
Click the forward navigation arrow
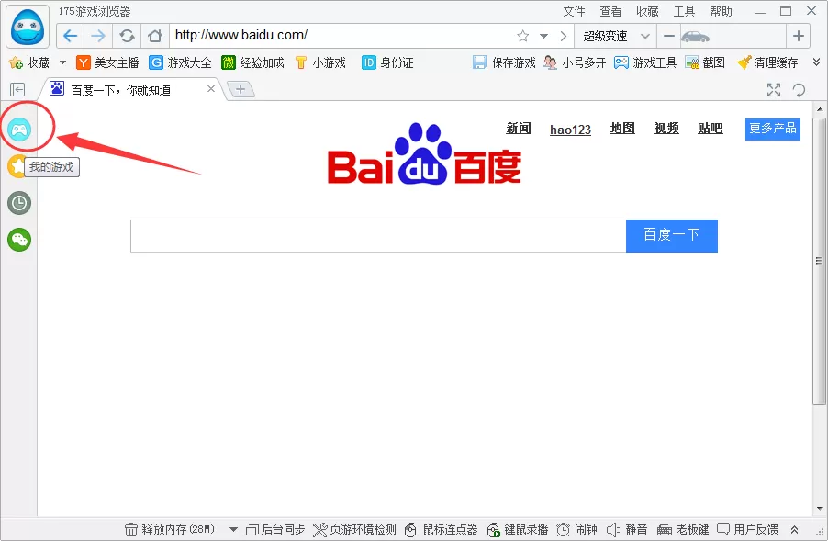pyautogui.click(x=98, y=36)
